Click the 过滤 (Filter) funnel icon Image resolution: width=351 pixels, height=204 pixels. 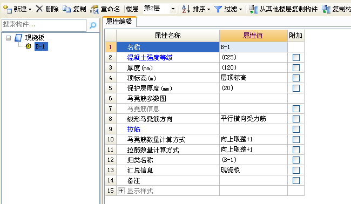(218, 9)
